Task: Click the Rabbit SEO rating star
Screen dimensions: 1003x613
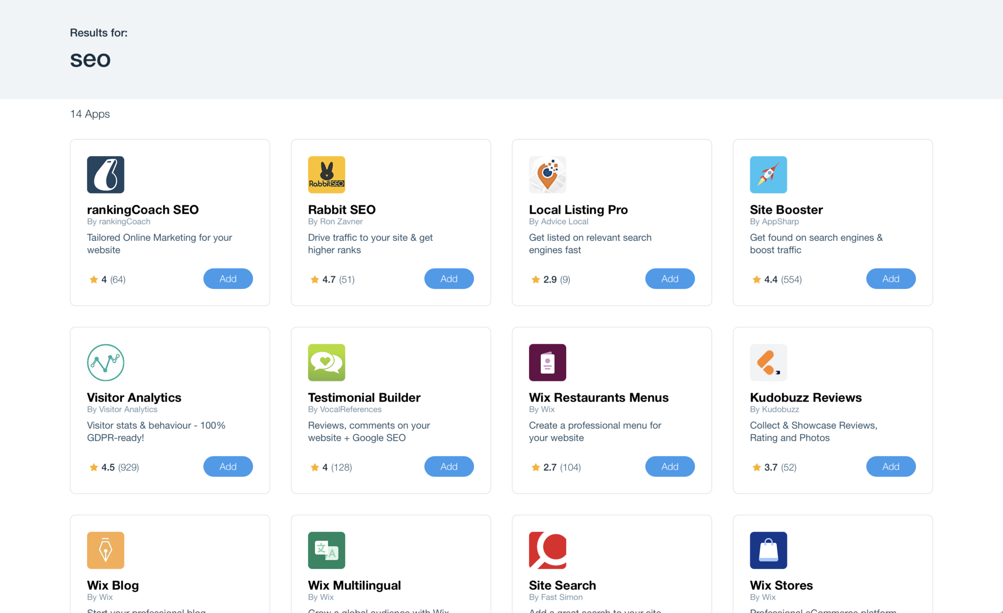Action: coord(314,280)
